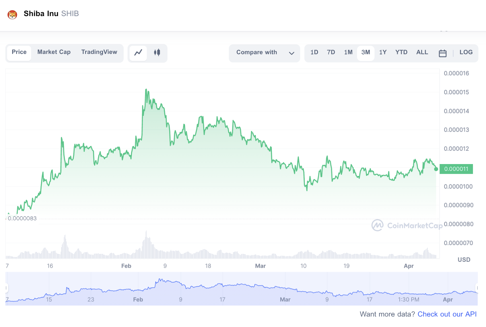This screenshot has height=327, width=486.
Task: Click the date label 15 in navigator
Action: tap(49, 300)
